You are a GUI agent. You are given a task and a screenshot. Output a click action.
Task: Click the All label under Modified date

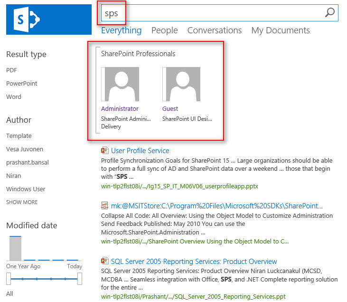pyautogui.click(x=9, y=294)
